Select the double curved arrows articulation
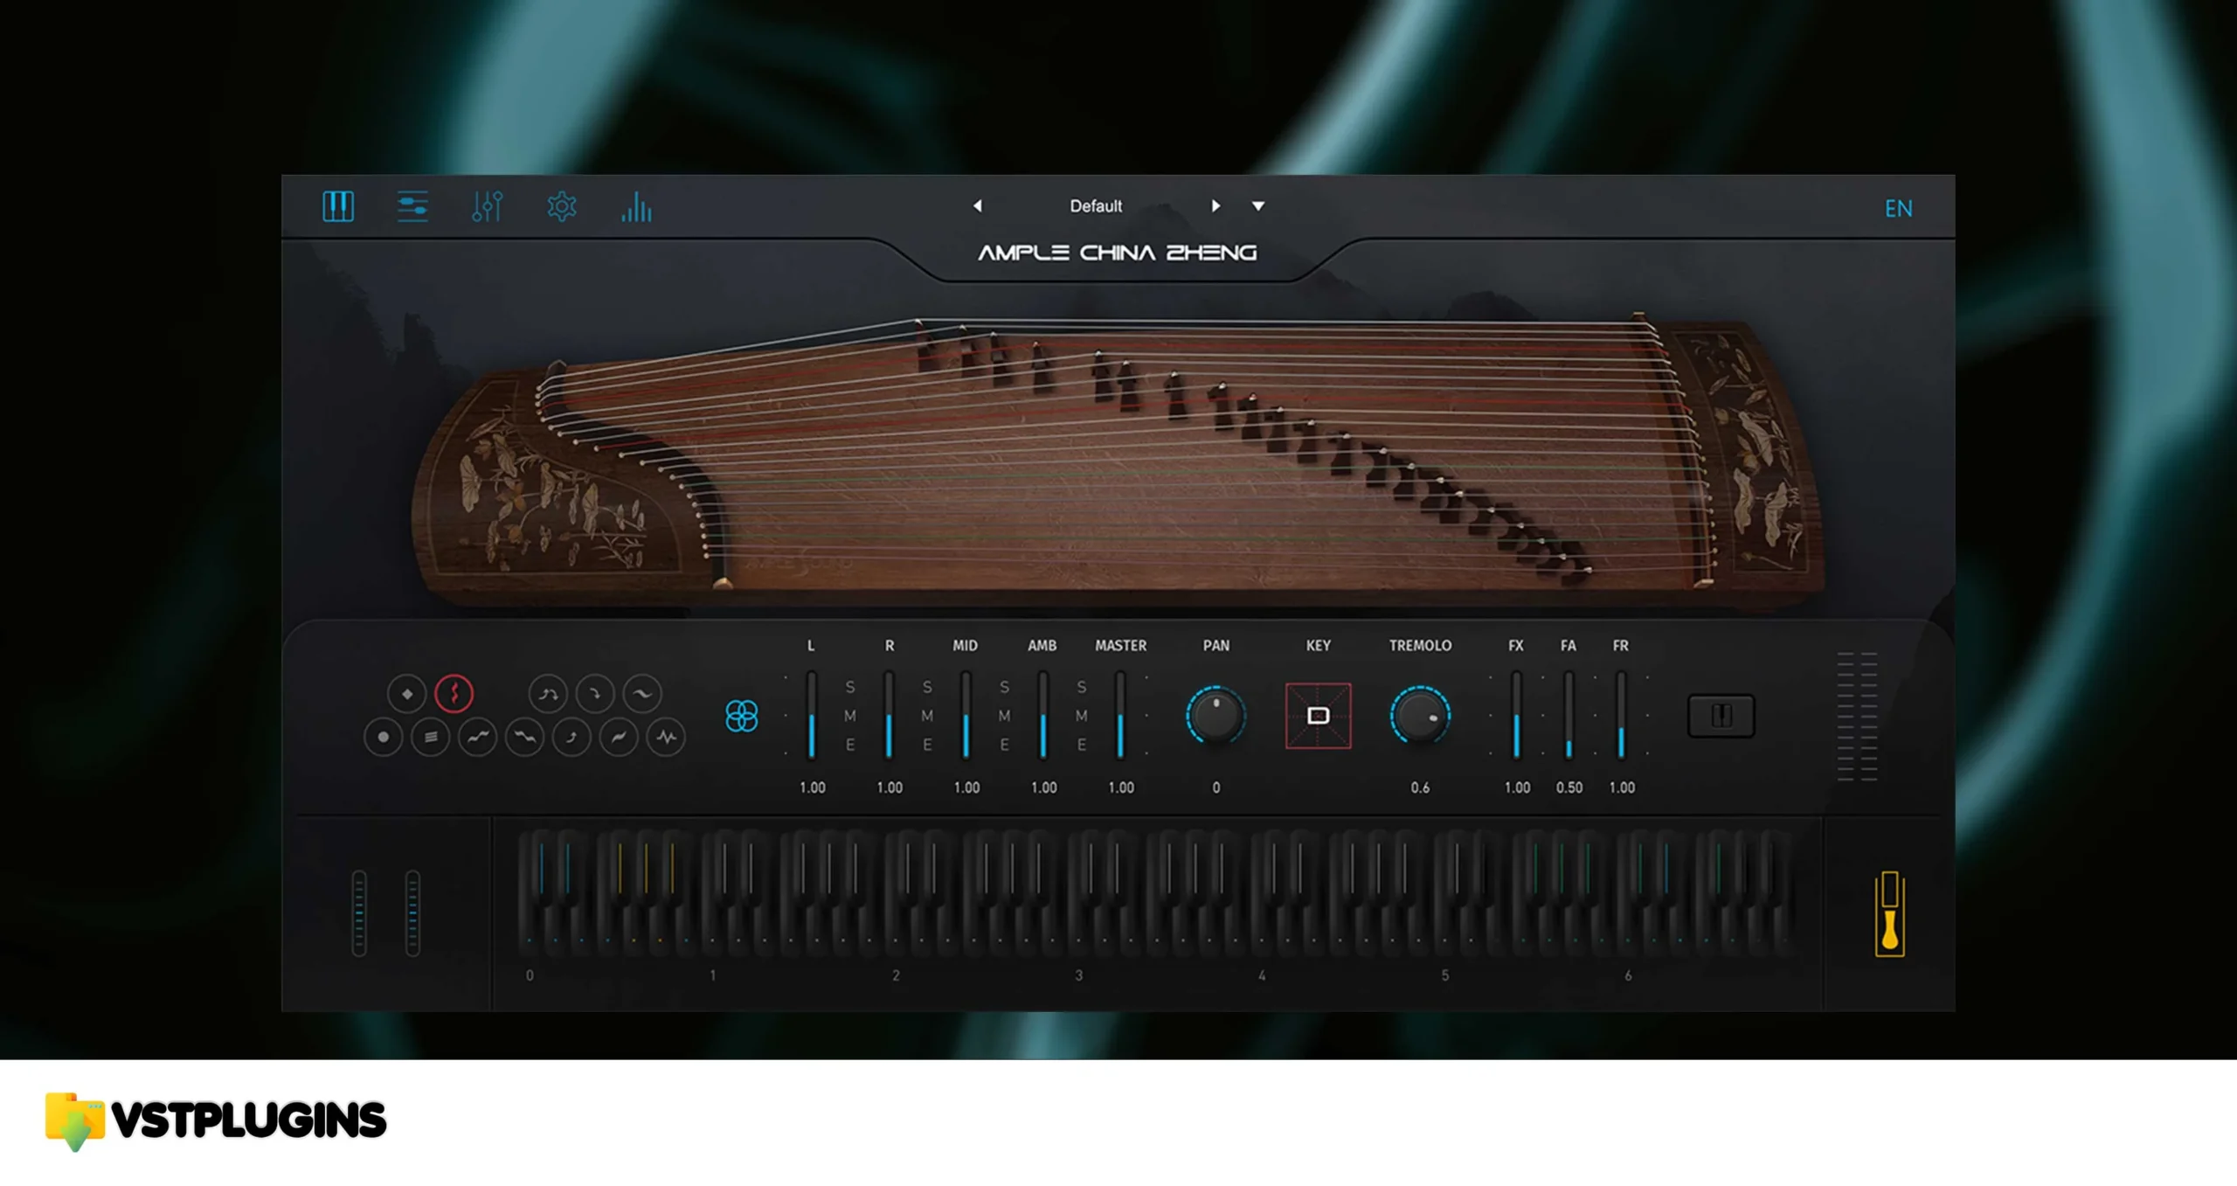 548,694
